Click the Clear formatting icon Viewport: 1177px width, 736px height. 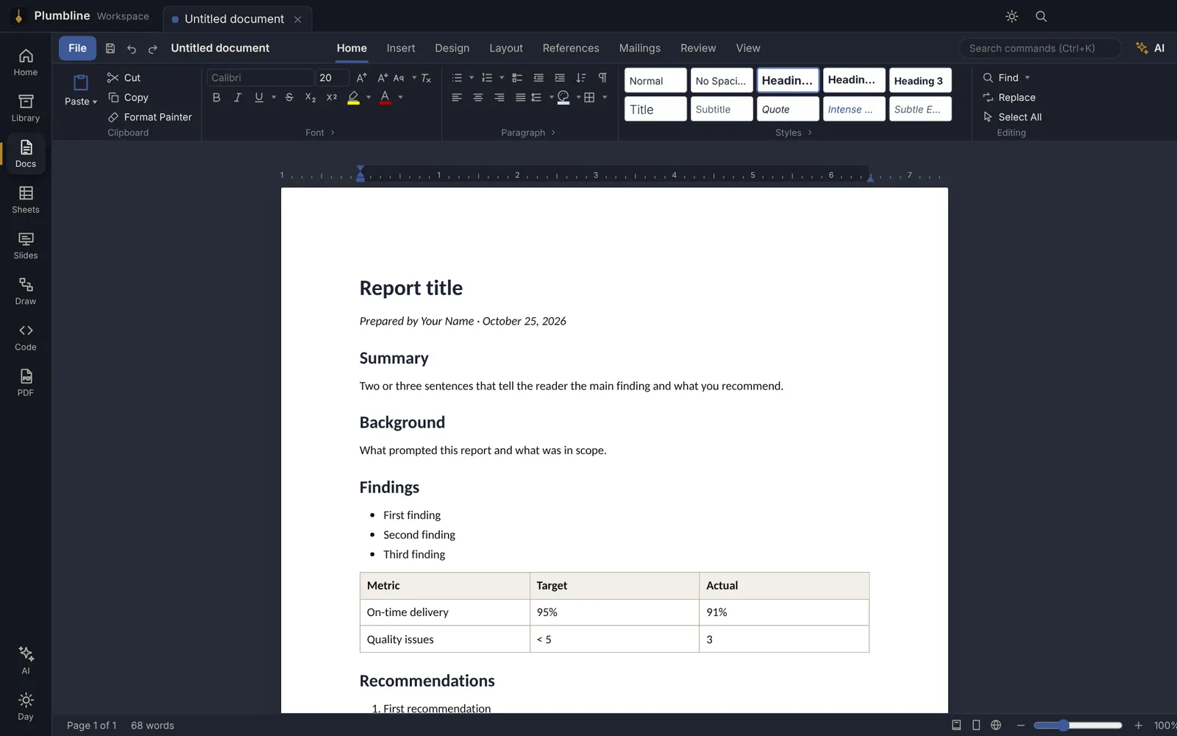click(x=426, y=78)
